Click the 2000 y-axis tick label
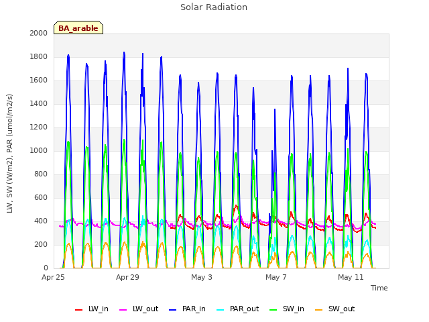 coord(39,33)
